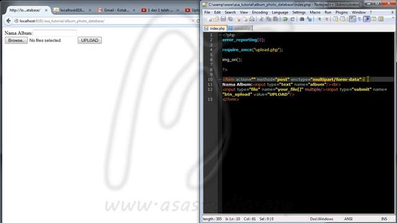Click the Zoom In toolbar icon
The image size is (397, 223).
(319, 19)
